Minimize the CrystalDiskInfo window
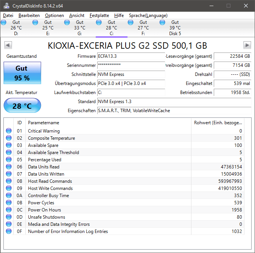This screenshot has height=253, width=255. point(211,6)
